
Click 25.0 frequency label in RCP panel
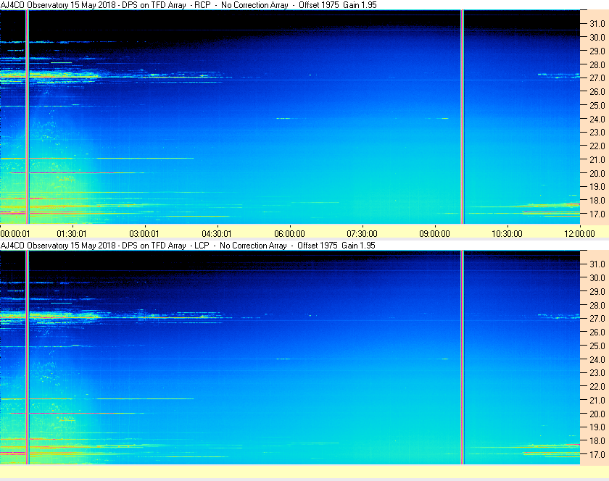[597, 105]
